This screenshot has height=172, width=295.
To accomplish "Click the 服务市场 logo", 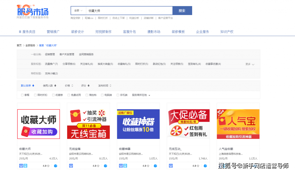I will click(33, 12).
